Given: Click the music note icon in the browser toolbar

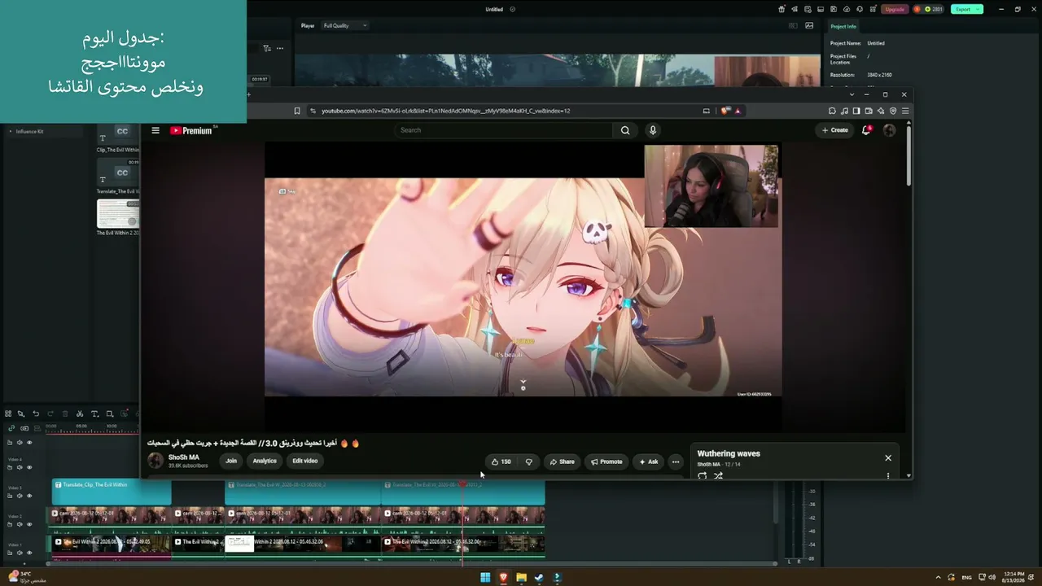Looking at the screenshot, I should (844, 111).
